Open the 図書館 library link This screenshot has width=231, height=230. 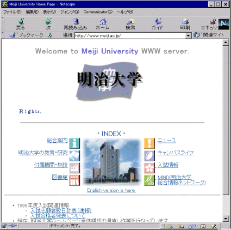[x=60, y=177]
